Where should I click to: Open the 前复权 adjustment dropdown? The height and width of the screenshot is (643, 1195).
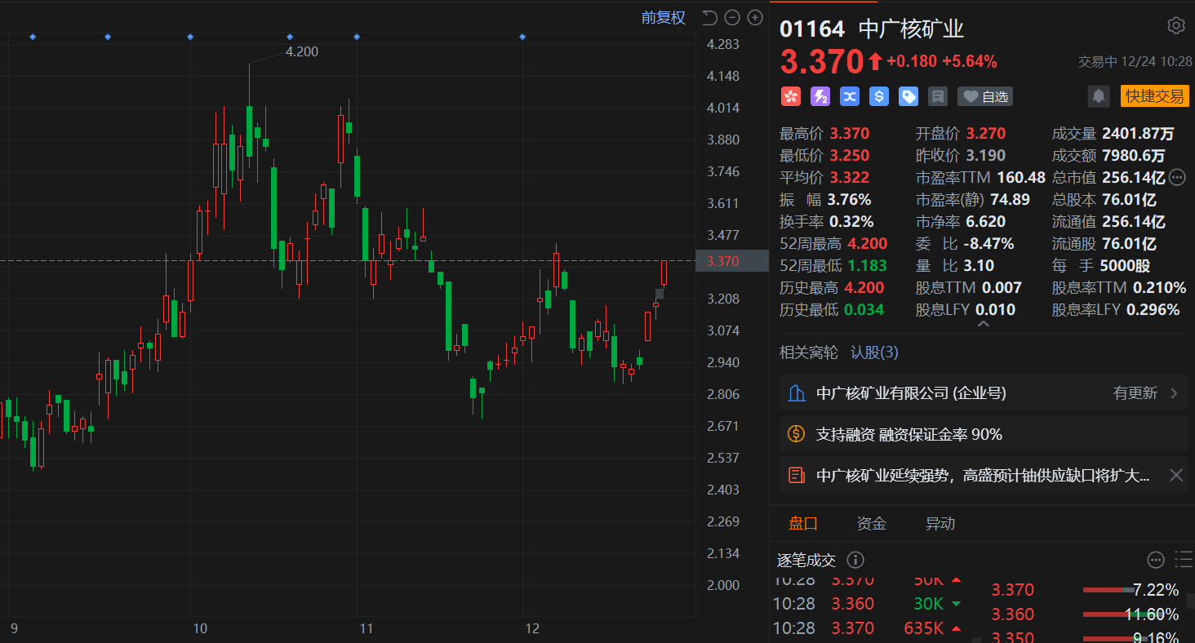(x=663, y=18)
